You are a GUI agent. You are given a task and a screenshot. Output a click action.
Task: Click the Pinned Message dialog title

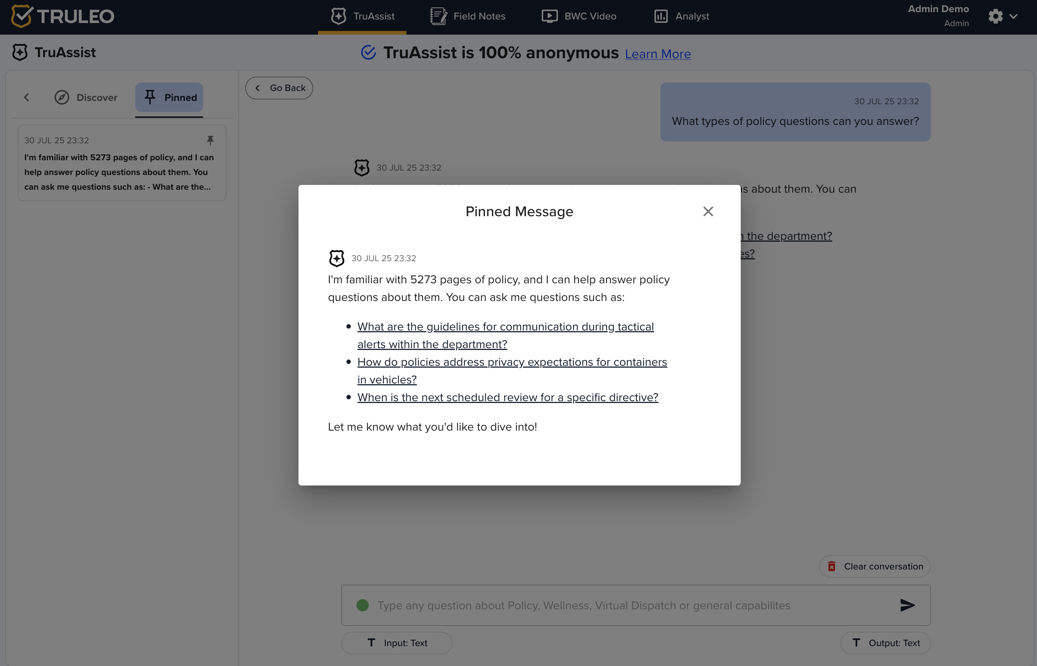click(519, 211)
